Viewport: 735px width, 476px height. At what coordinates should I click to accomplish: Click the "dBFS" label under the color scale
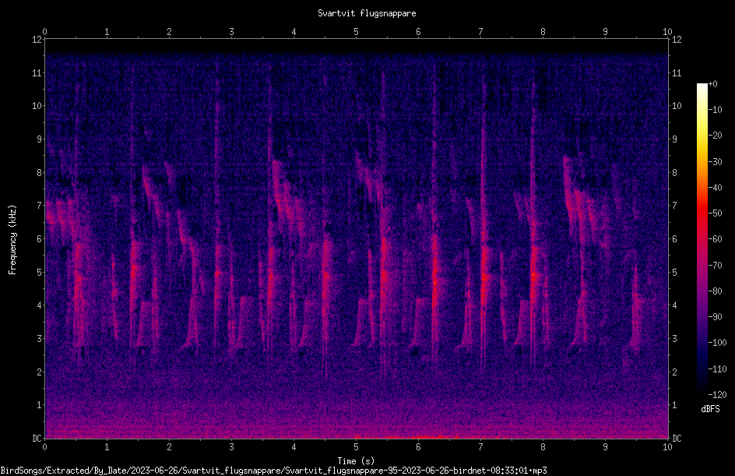pyautogui.click(x=710, y=409)
